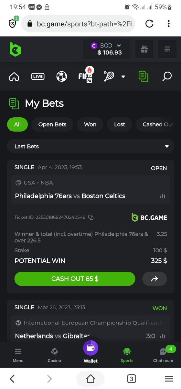Open the Chat room tab
This screenshot has width=181, height=389.
(163, 354)
